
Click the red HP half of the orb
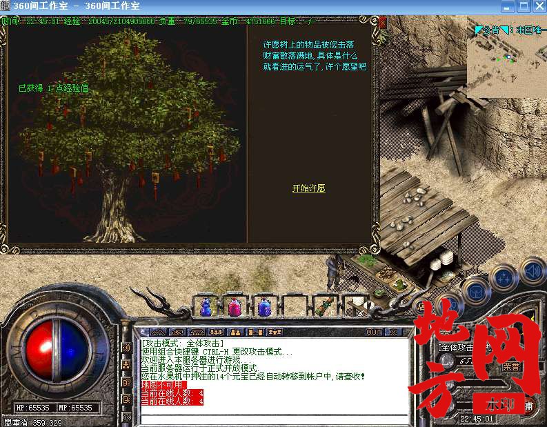[x=39, y=350]
